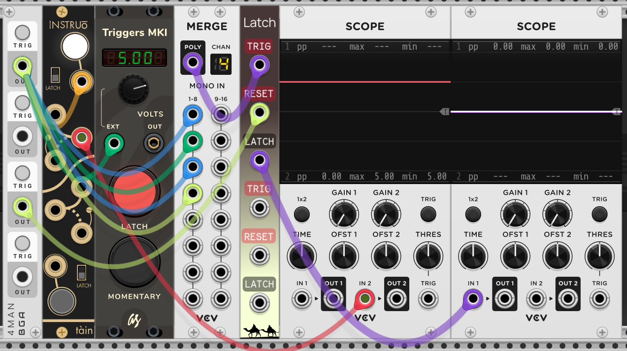Click the THRES knob on the left SCOPE
This screenshot has height=351, width=627.
pyautogui.click(x=428, y=256)
